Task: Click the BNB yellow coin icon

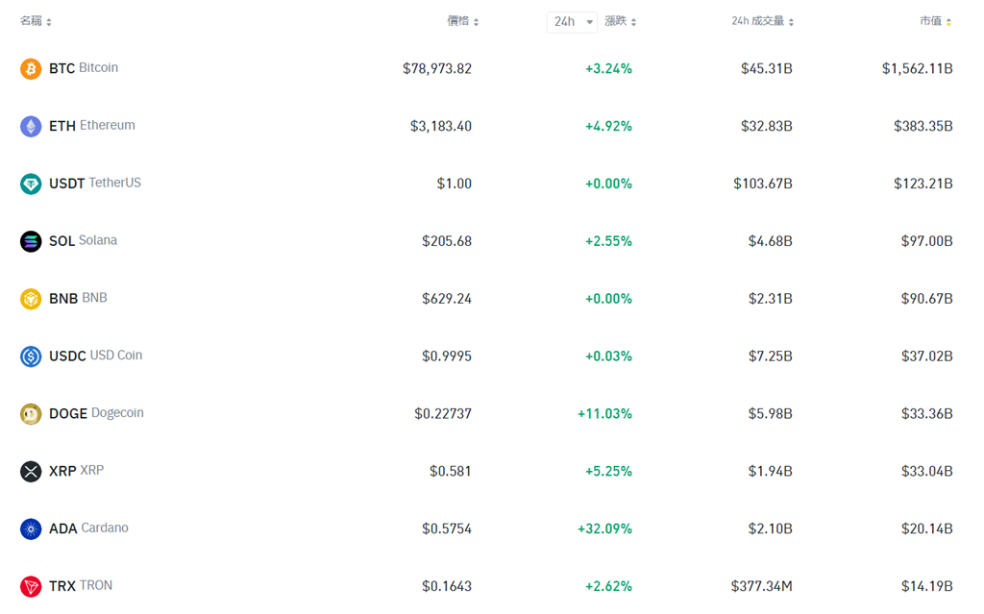Action: 31,299
